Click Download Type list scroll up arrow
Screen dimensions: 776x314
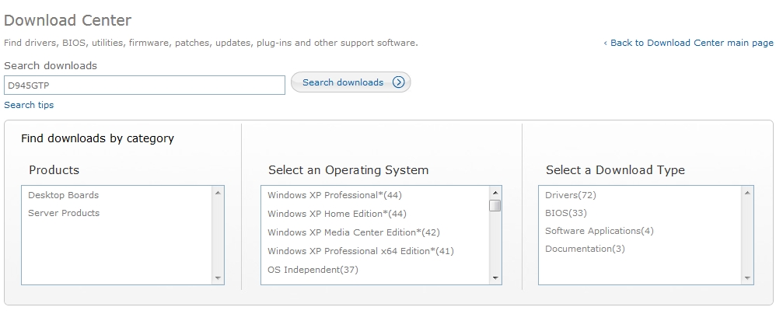pos(747,192)
